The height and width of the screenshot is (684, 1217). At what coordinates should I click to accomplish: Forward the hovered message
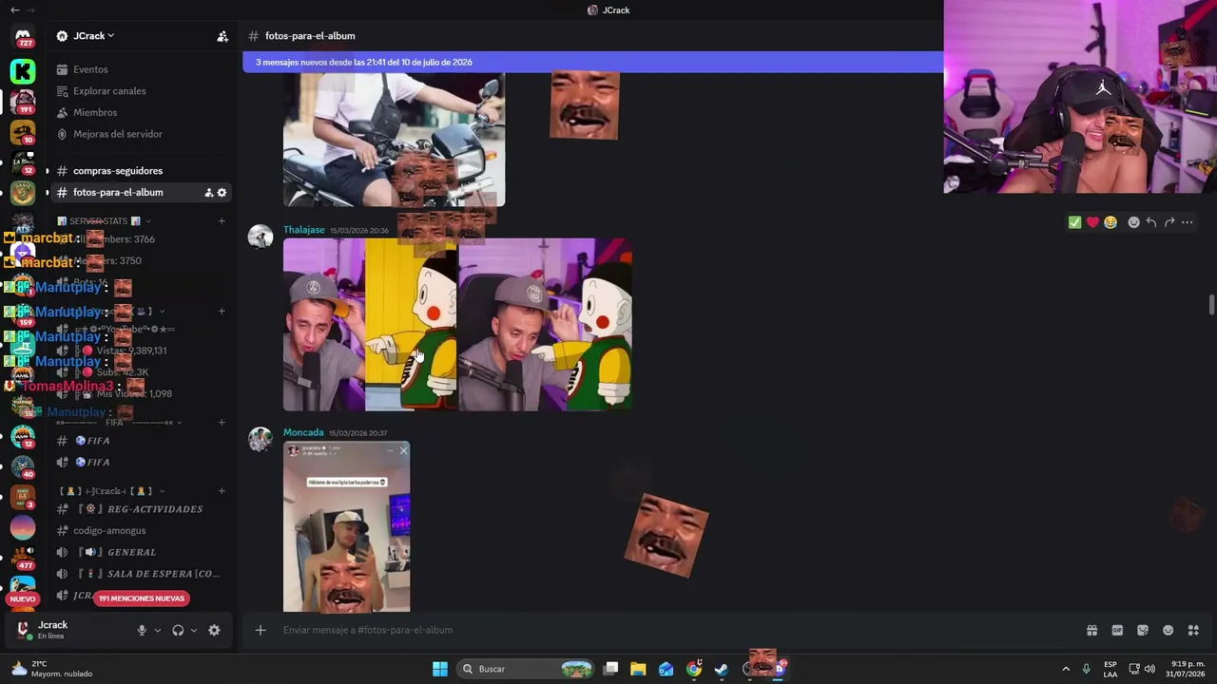click(1169, 222)
